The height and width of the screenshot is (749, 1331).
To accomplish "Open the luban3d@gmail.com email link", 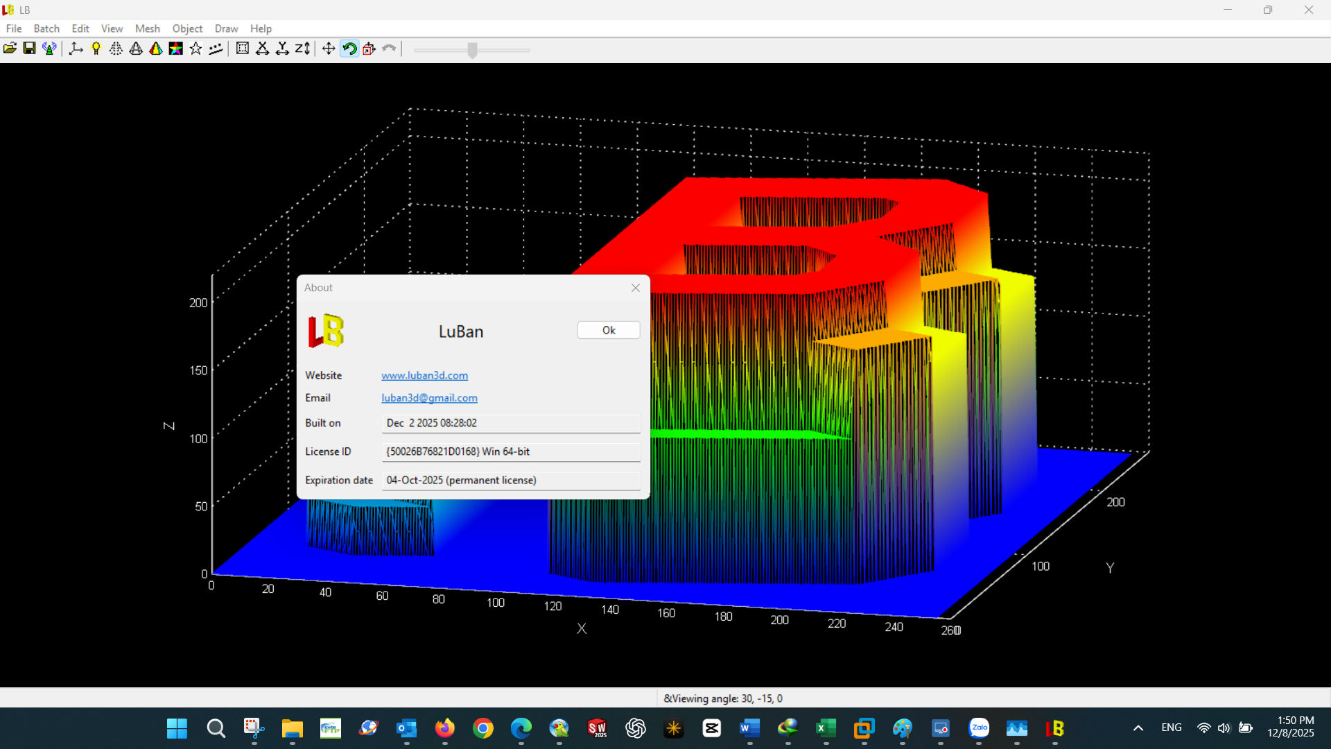I will [428, 397].
